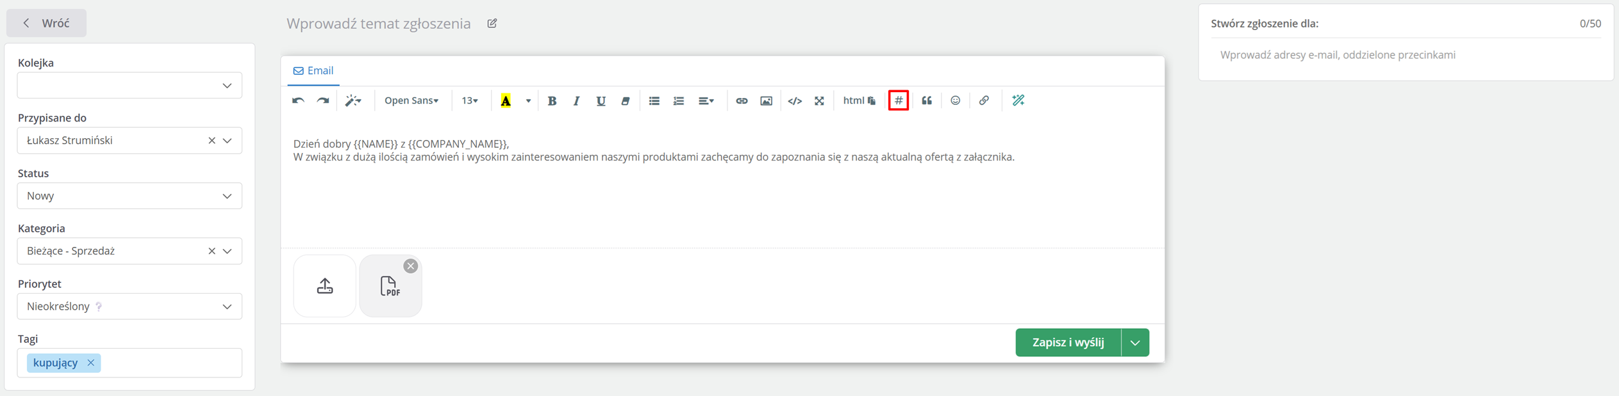Click the blockquote icon
Image resolution: width=1619 pixels, height=396 pixels.
coord(927,100)
